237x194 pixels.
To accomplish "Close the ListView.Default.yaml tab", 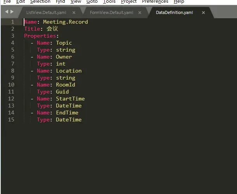I will tap(74, 13).
